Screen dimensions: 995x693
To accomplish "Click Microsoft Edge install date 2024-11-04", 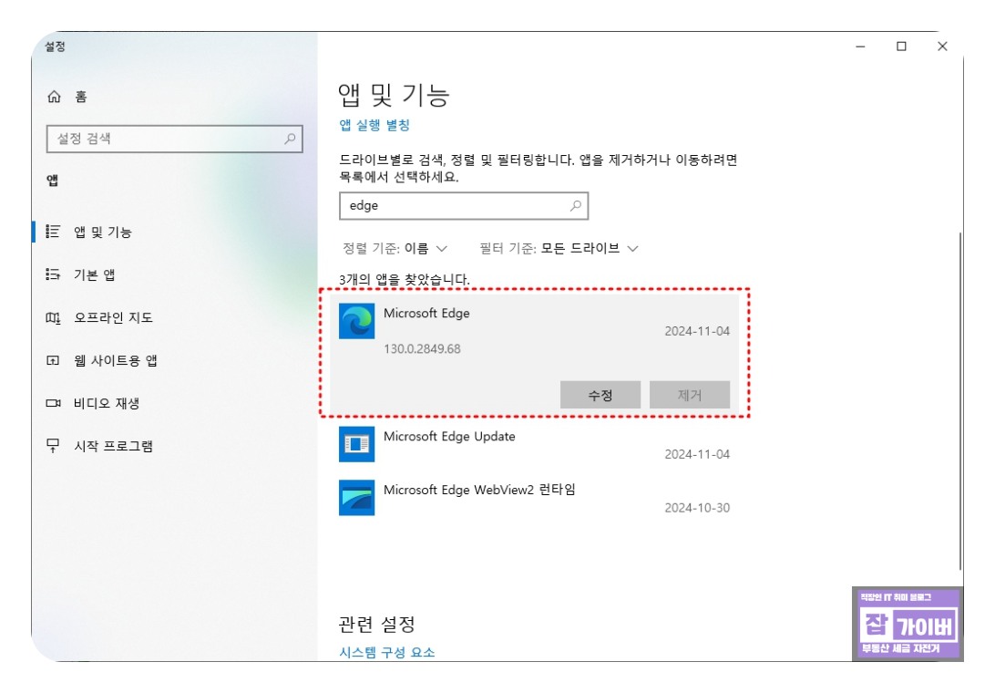I will coord(697,331).
